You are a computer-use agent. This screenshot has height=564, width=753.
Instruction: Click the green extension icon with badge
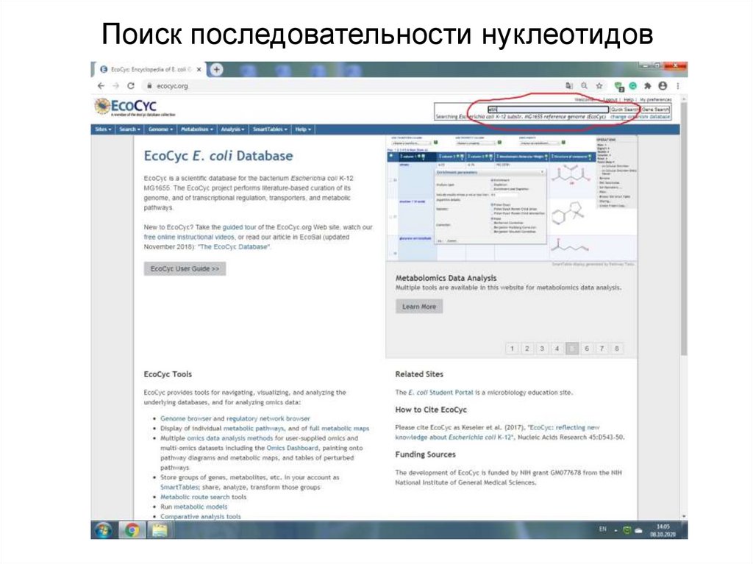click(618, 84)
